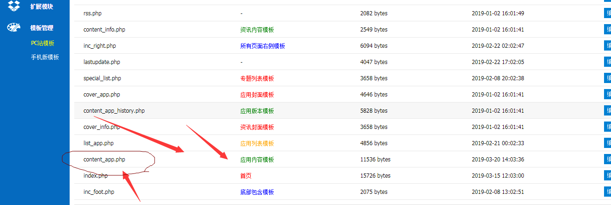Switch to 手机版模板 in the sidebar
This screenshot has height=205, width=611.
pos(45,58)
